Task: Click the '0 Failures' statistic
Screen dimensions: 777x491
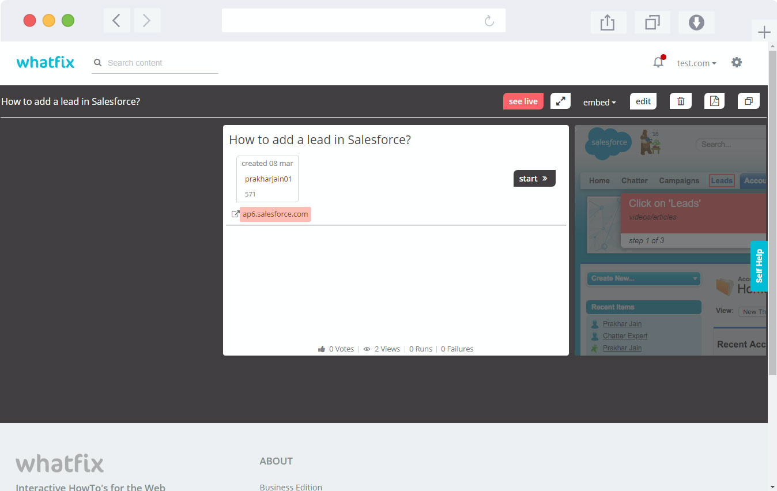Action: point(457,349)
